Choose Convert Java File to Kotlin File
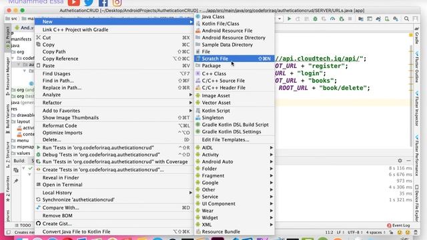This screenshot has height=240, width=427. (114, 231)
